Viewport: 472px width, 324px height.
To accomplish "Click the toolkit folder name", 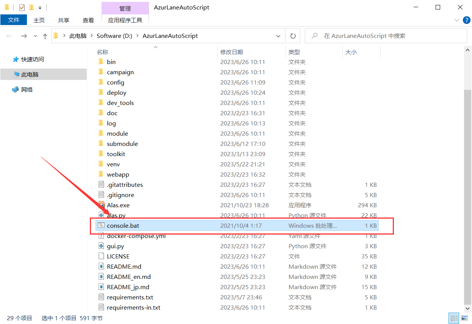I will point(116,154).
